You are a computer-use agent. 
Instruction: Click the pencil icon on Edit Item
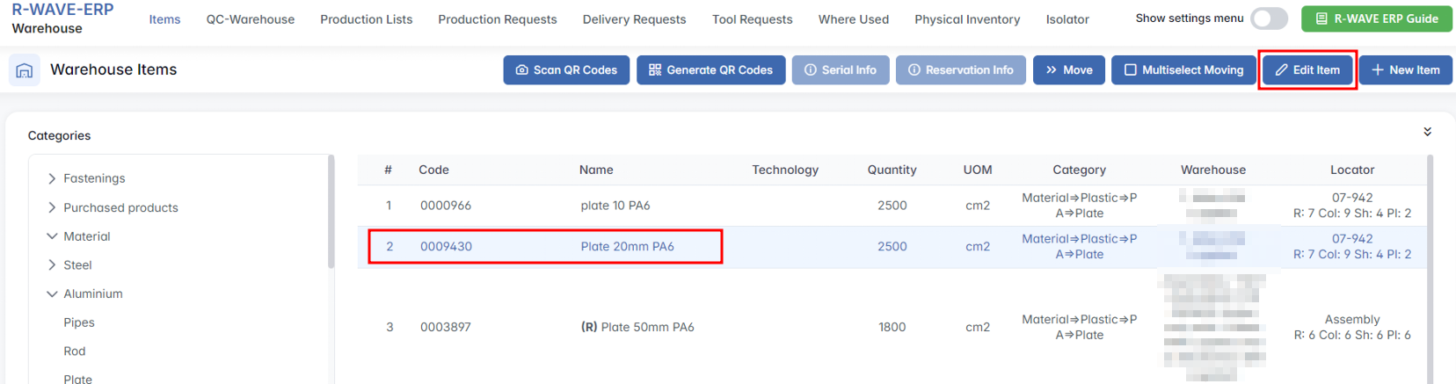1282,70
